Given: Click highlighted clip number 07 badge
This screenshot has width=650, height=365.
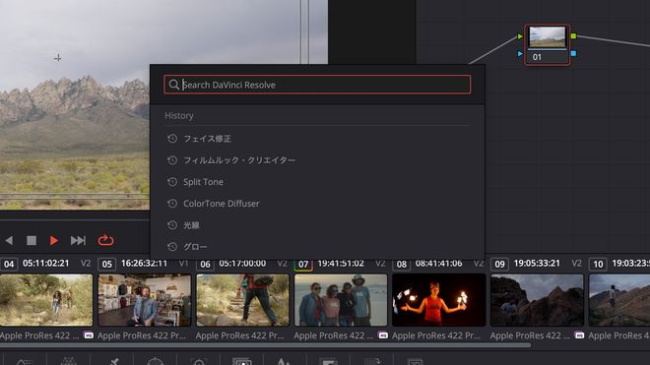Looking at the screenshot, I should point(303,264).
